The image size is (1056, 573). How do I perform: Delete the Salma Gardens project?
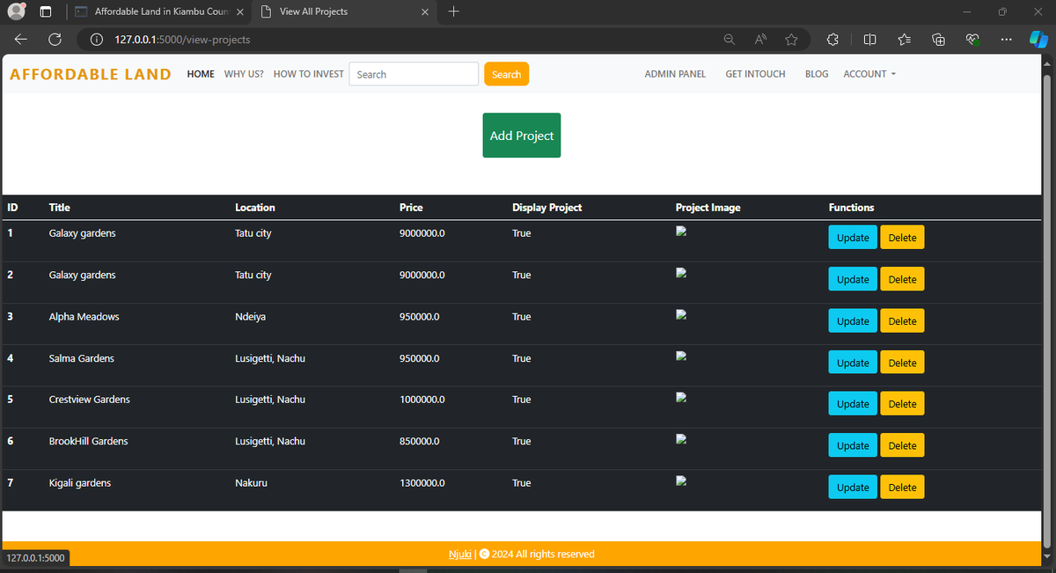(x=902, y=363)
